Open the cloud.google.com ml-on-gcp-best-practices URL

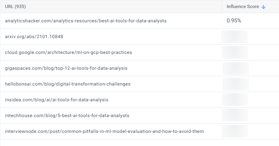tap(68, 52)
